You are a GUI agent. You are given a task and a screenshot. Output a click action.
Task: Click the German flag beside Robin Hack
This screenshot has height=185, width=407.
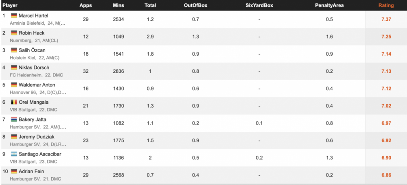click(14, 33)
